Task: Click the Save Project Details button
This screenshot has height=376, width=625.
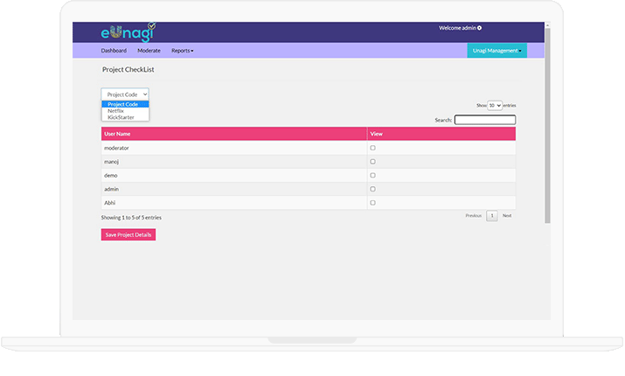Action: (128, 235)
